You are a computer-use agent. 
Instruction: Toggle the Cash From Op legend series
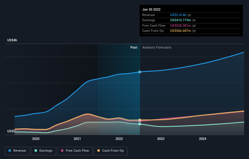pyautogui.click(x=110, y=151)
